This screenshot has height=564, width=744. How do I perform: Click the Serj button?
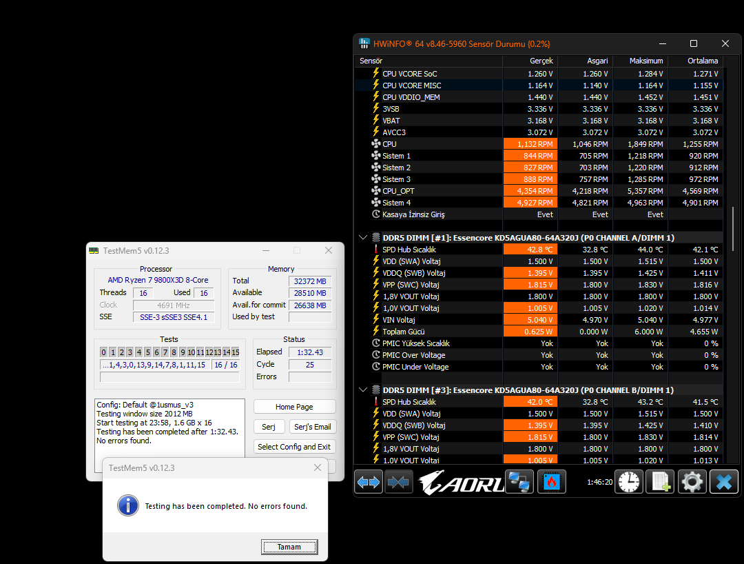click(269, 427)
